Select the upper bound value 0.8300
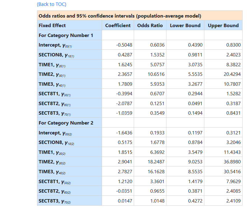The width and height of the screenshot is (249, 209). 233,45
